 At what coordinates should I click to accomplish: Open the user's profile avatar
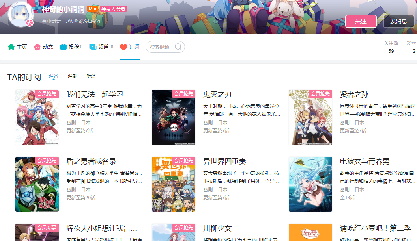click(x=21, y=14)
